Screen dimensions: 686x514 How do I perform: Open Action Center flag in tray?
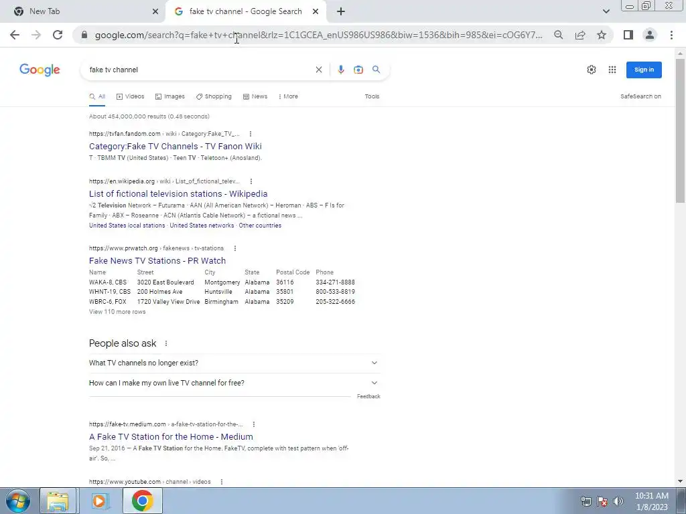[602, 501]
